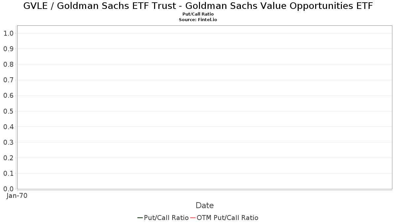This screenshot has width=396, height=223.
Task: Click the Jan-70 x-axis tick label
Action: pyautogui.click(x=17, y=196)
